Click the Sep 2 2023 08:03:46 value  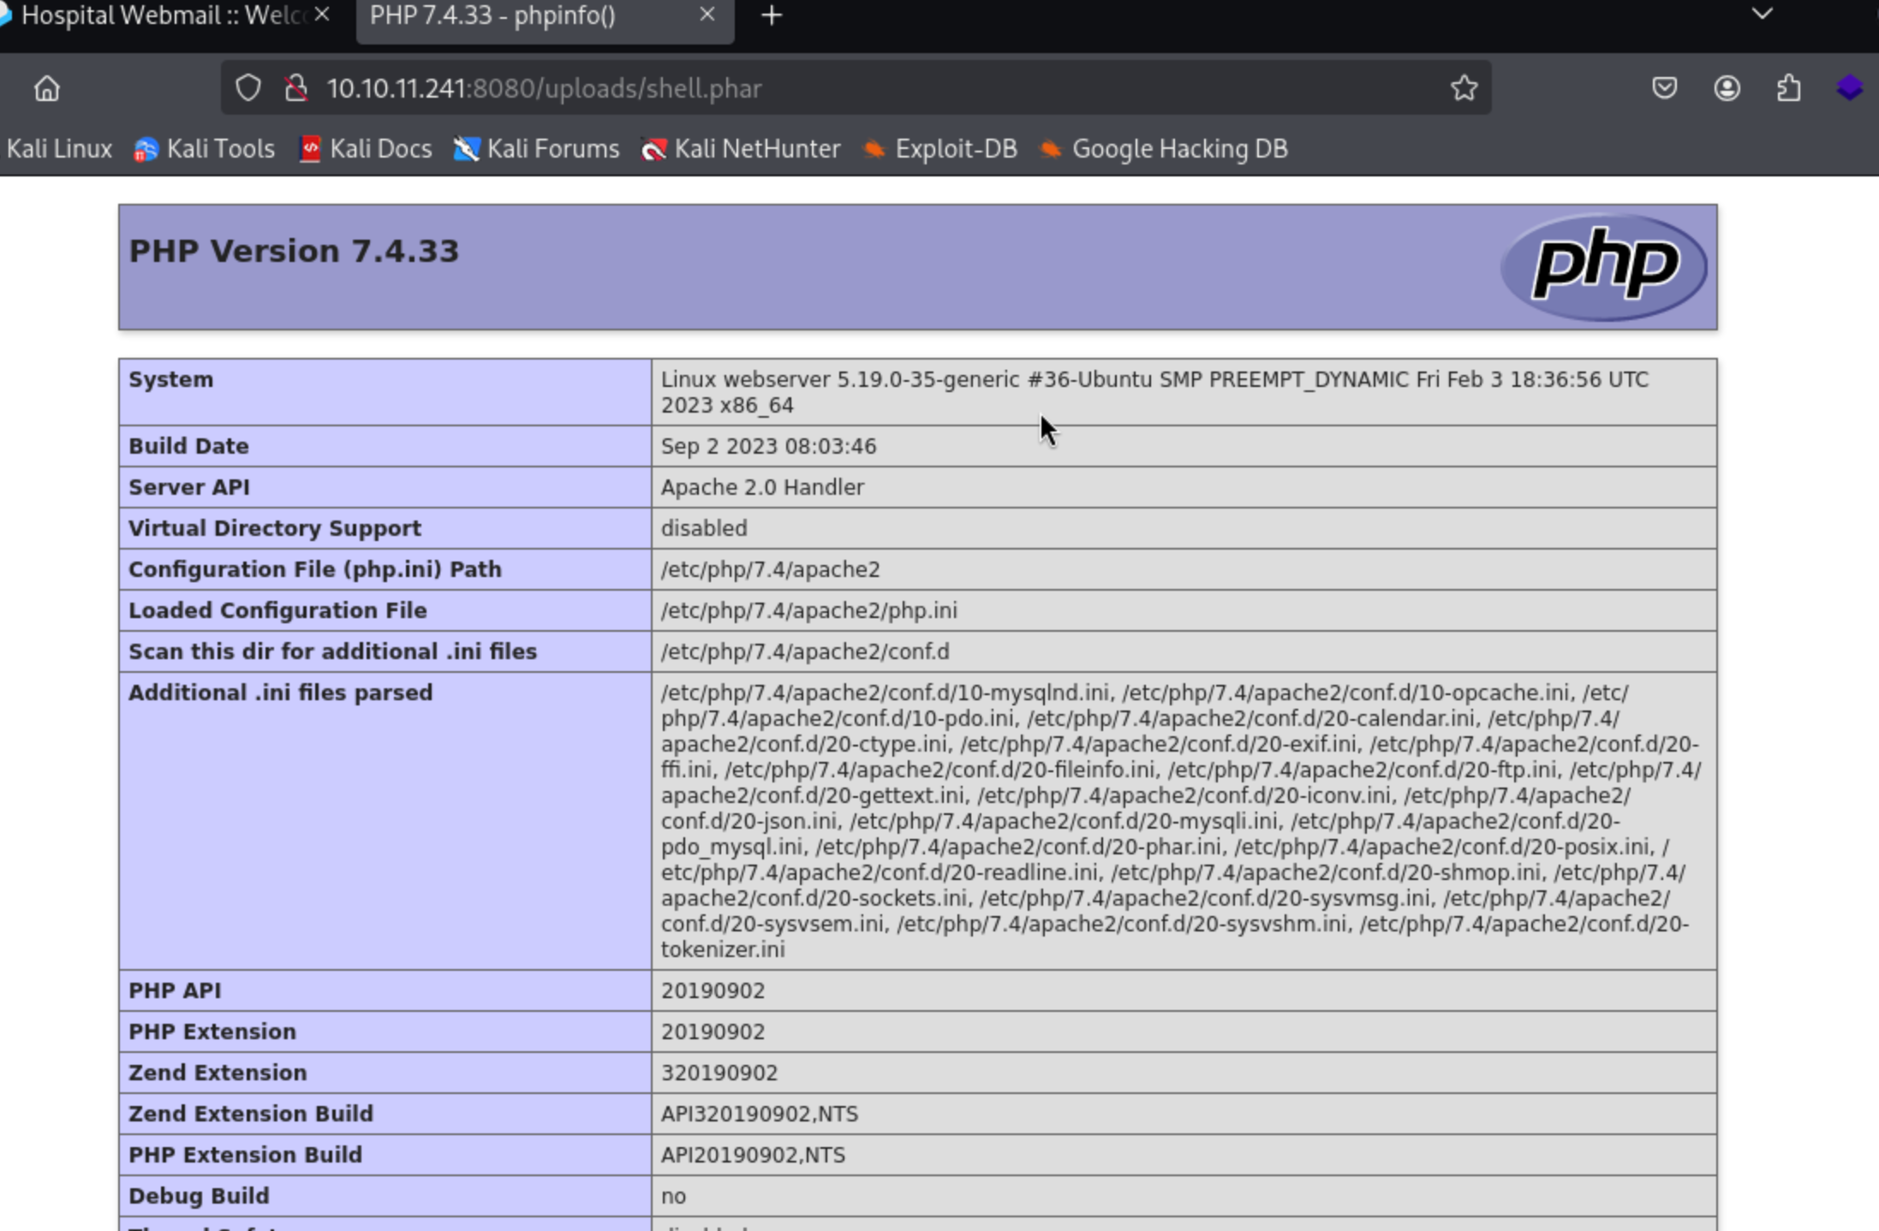[768, 446]
